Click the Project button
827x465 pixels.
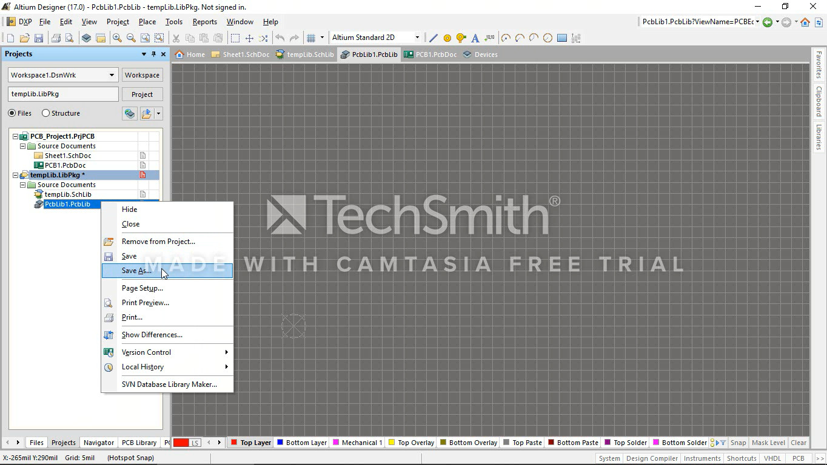142,94
